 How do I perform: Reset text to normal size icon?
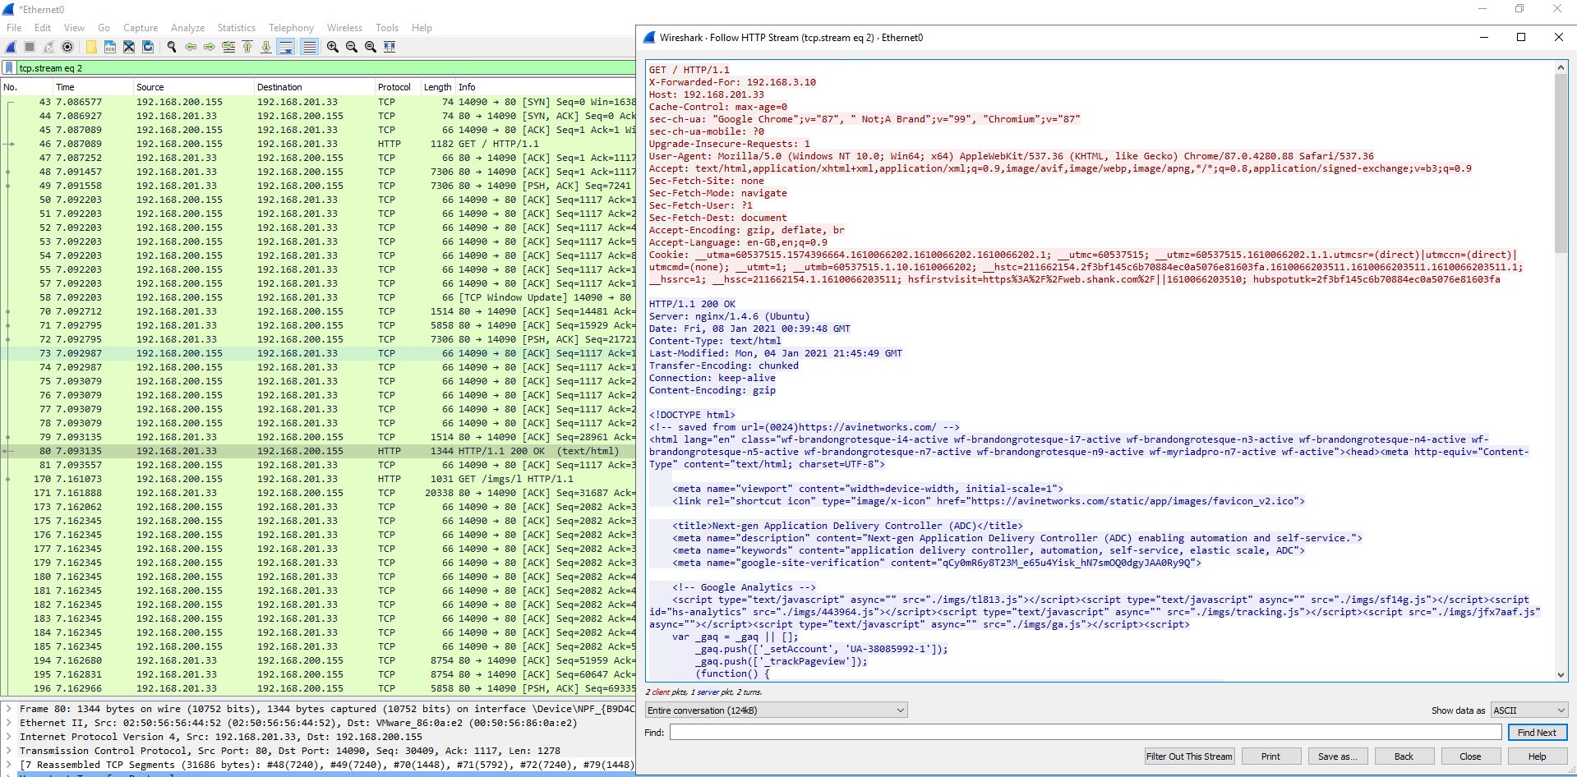[x=371, y=47]
